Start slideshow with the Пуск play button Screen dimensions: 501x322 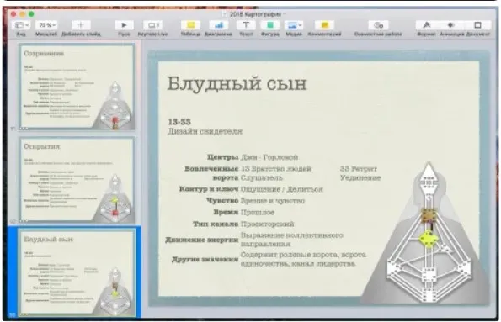tap(124, 25)
